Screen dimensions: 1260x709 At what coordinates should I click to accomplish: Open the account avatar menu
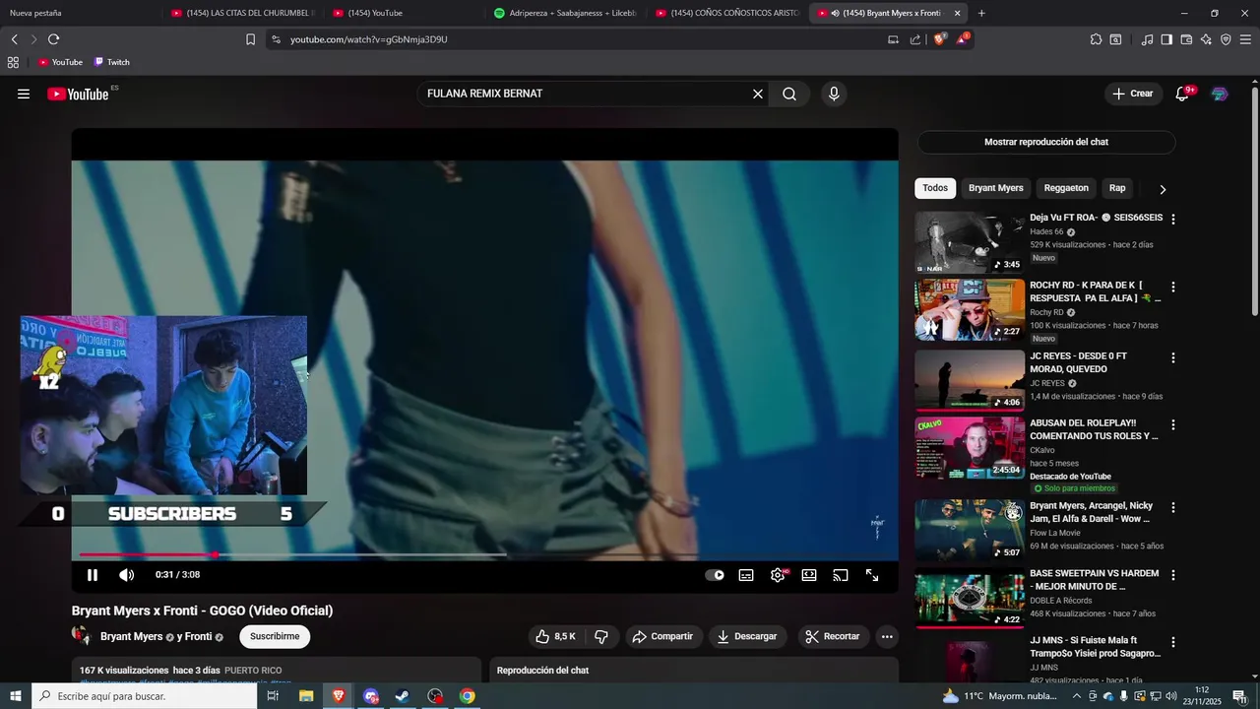[x=1220, y=94]
